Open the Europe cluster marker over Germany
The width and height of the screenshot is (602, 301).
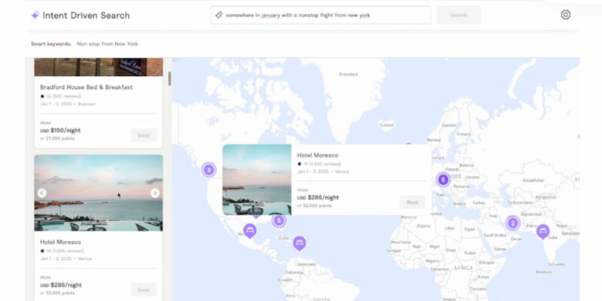pos(442,180)
